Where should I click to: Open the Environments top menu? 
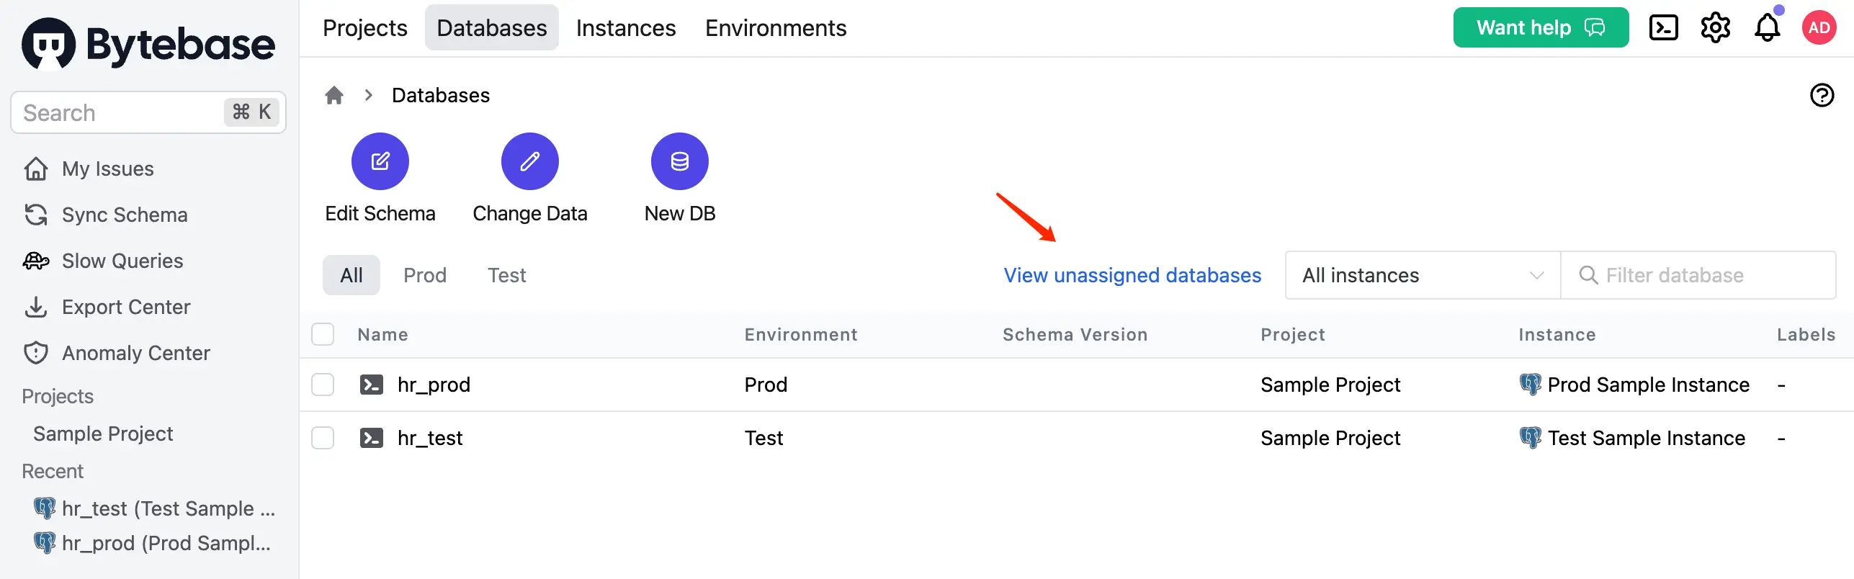(x=776, y=28)
